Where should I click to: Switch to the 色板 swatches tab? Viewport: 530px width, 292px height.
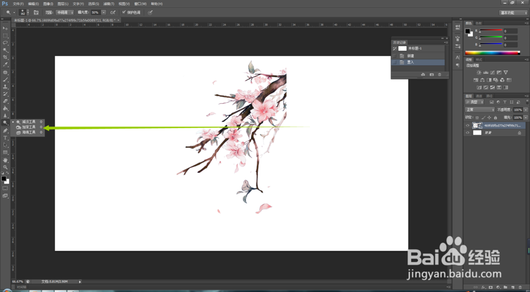(x=478, y=23)
